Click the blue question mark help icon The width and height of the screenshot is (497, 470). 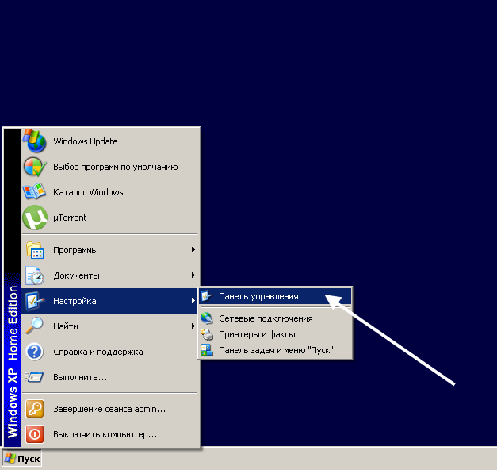point(35,352)
